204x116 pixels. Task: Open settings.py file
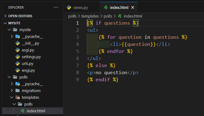coord(31,57)
